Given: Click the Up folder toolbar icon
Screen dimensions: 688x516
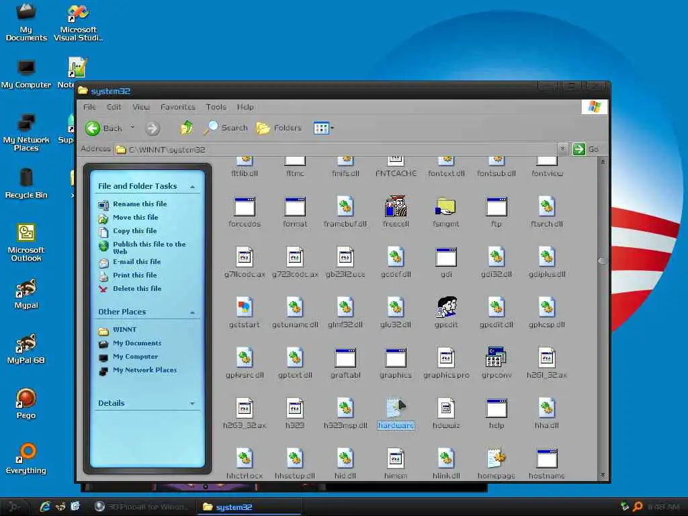Looking at the screenshot, I should point(187,128).
